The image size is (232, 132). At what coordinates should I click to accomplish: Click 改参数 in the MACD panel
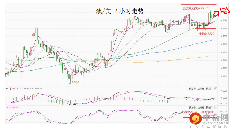[x=193, y=89]
